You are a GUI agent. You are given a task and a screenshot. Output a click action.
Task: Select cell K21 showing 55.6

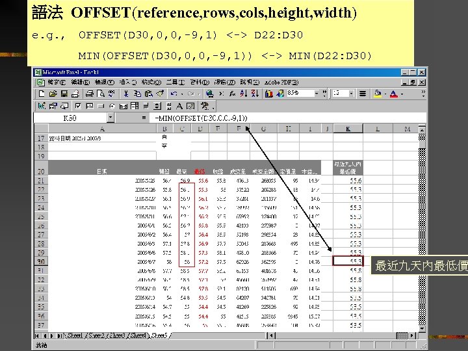(348, 181)
